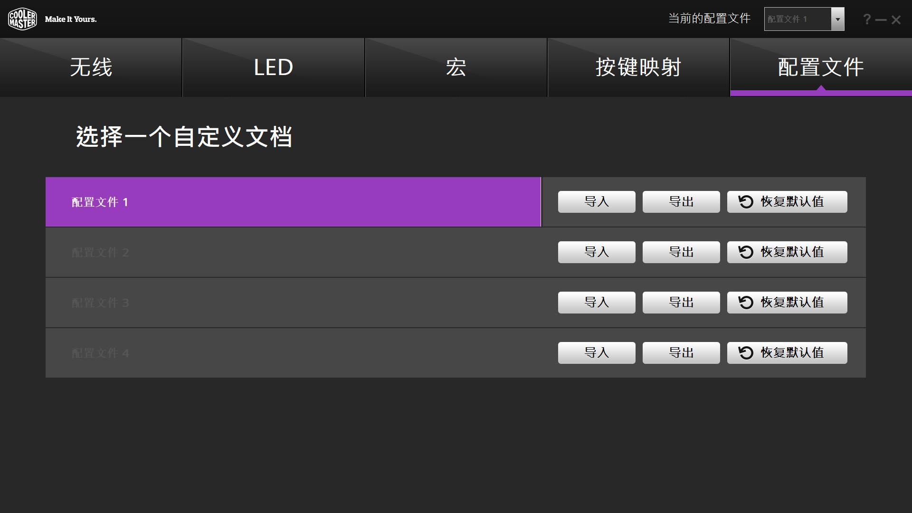Open the help (?) icon

tap(866, 19)
